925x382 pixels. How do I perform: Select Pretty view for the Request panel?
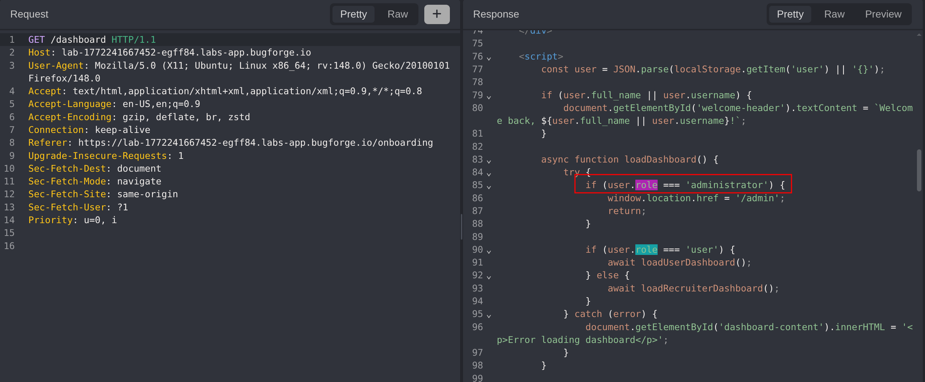tap(353, 14)
